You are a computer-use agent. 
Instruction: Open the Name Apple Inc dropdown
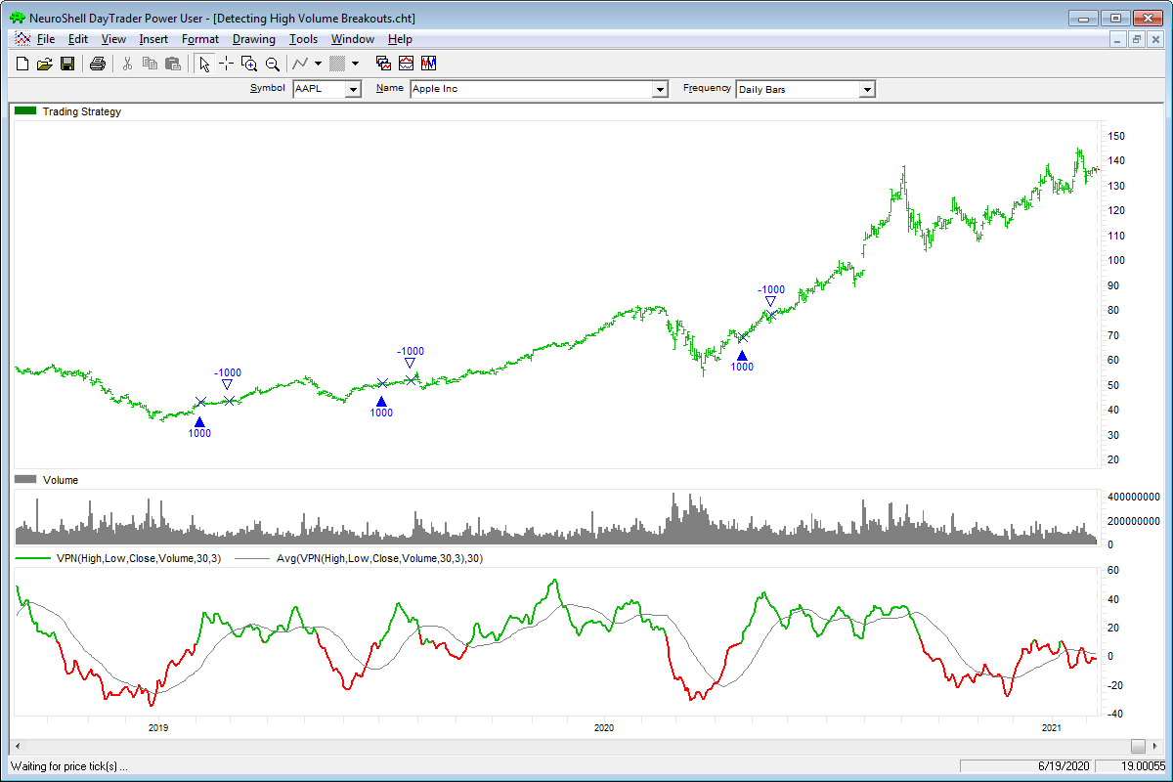tap(659, 89)
